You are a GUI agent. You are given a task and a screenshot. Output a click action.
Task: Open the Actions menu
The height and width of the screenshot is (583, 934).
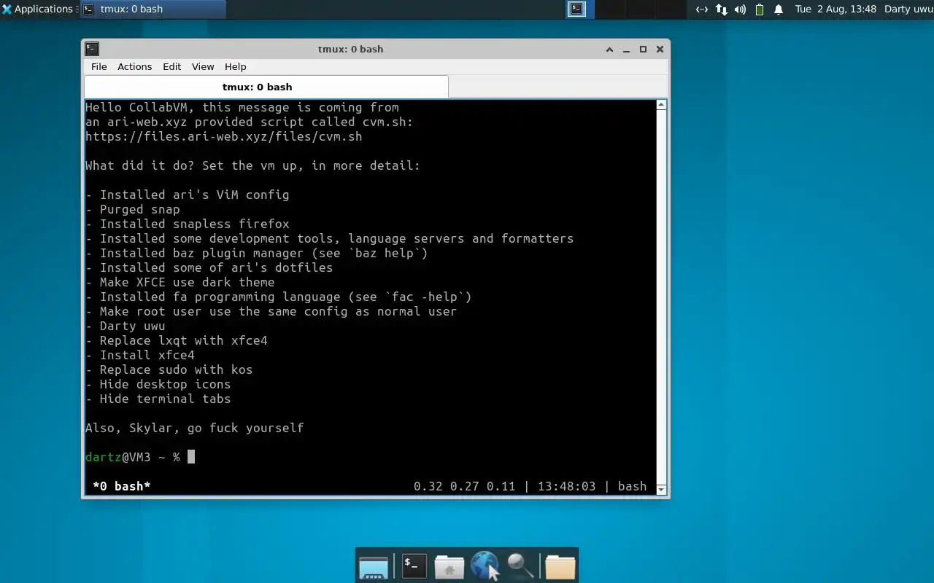point(135,66)
